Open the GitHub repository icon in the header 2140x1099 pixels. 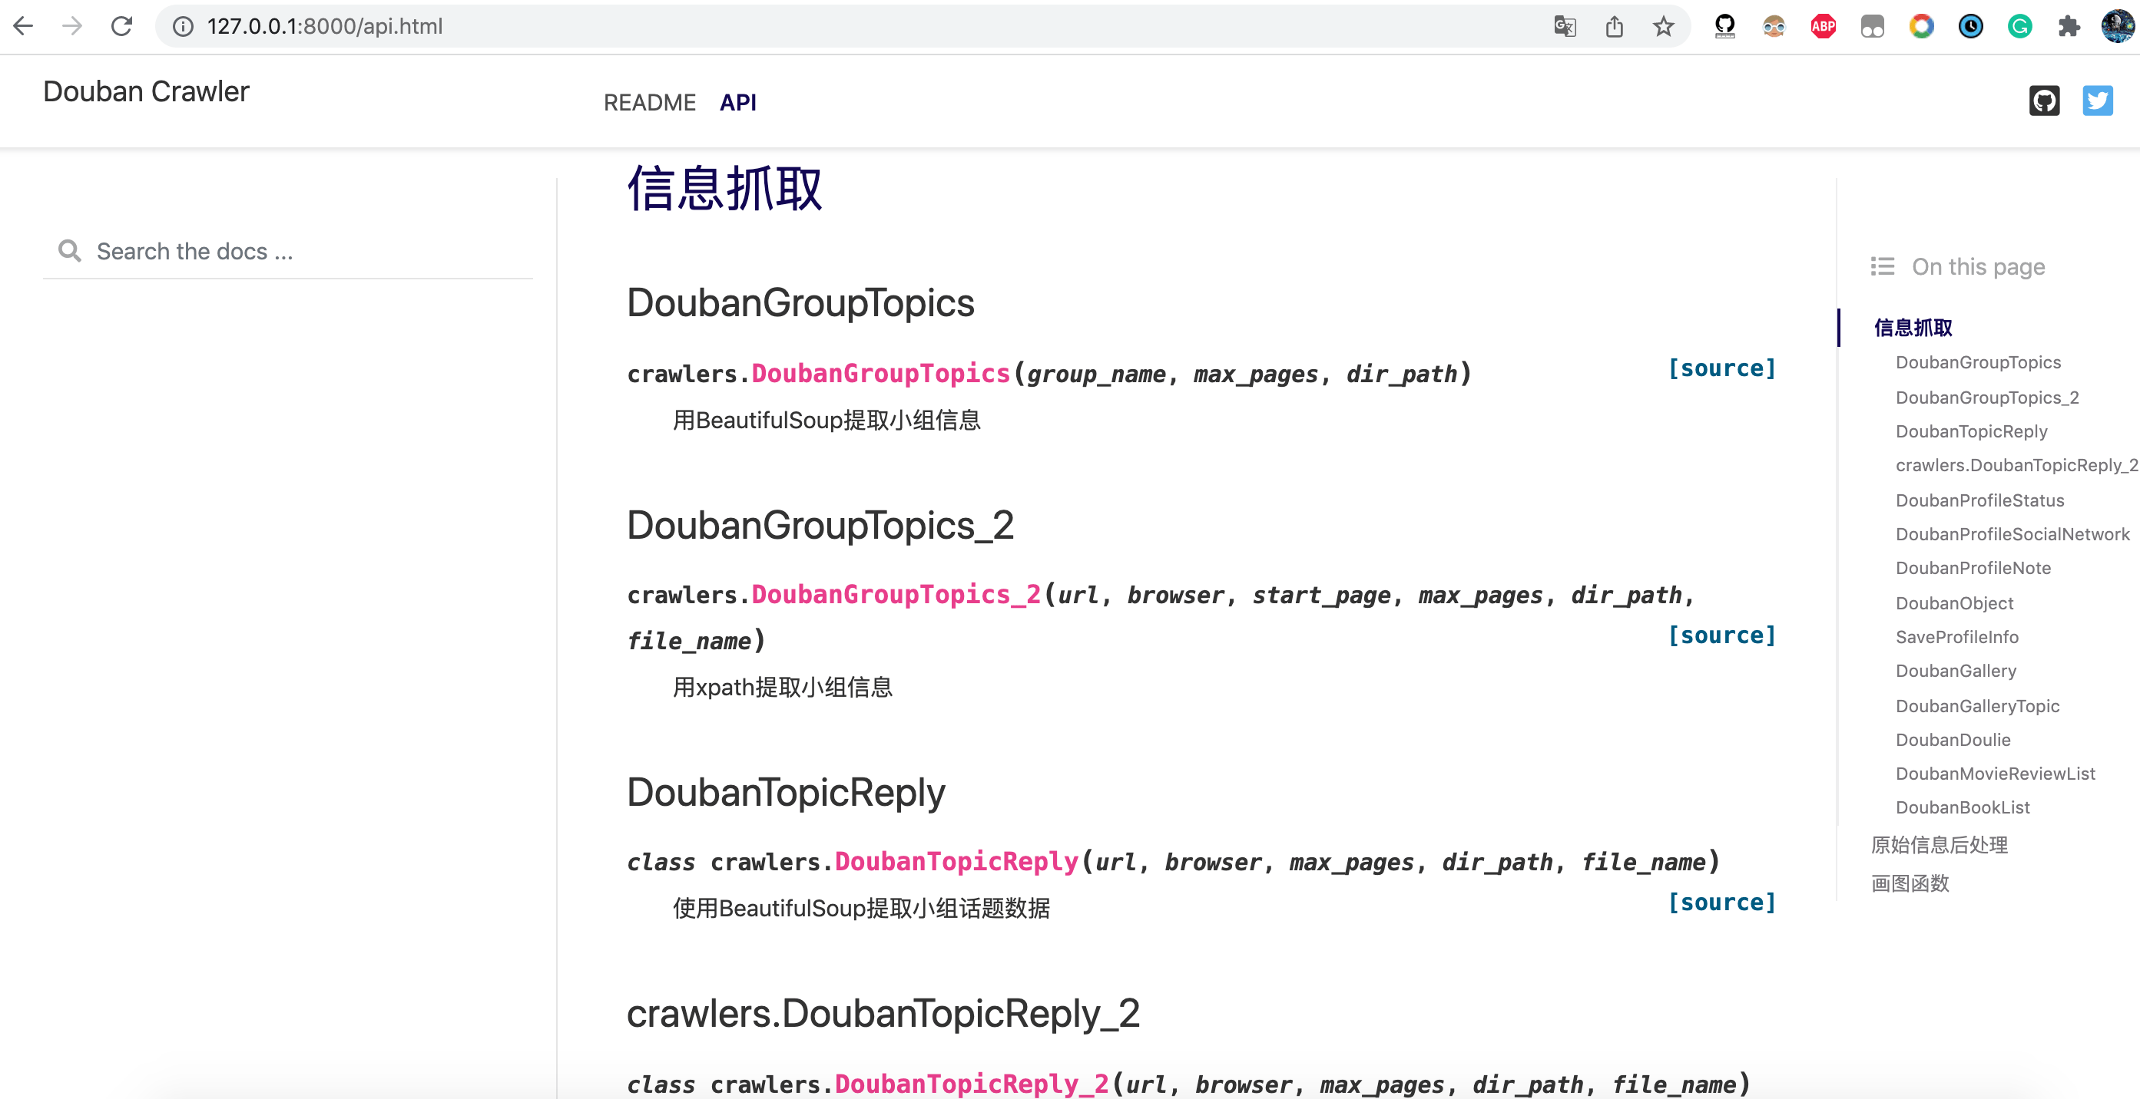[2045, 101]
